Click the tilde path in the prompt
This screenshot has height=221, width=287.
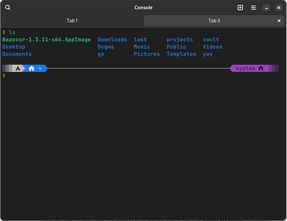click(x=40, y=68)
